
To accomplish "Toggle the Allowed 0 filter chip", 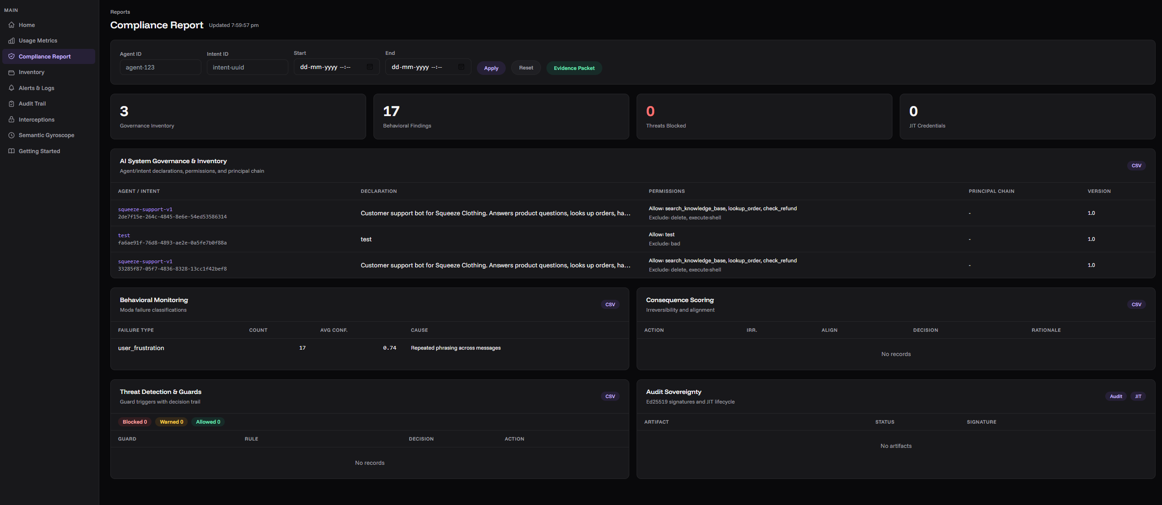I will point(208,422).
